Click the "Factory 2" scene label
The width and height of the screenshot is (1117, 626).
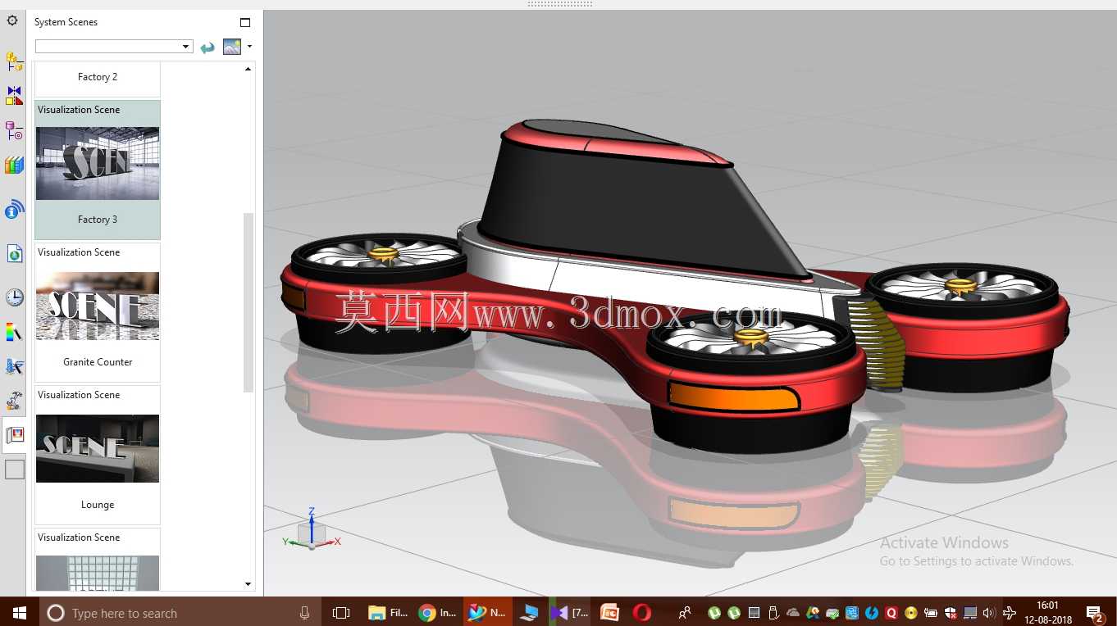[x=98, y=77]
